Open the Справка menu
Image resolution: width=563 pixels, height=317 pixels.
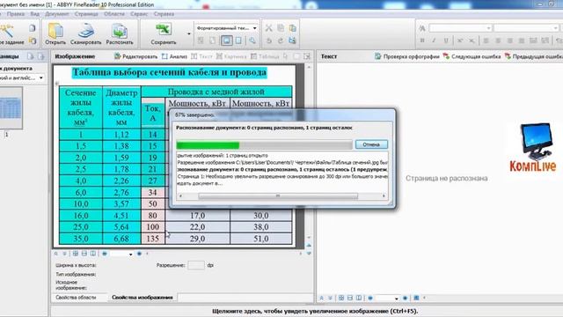(x=164, y=14)
